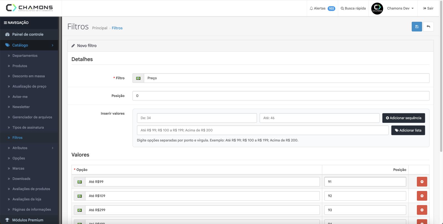Toggle the Navegação hamburger menu

click(x=5, y=23)
